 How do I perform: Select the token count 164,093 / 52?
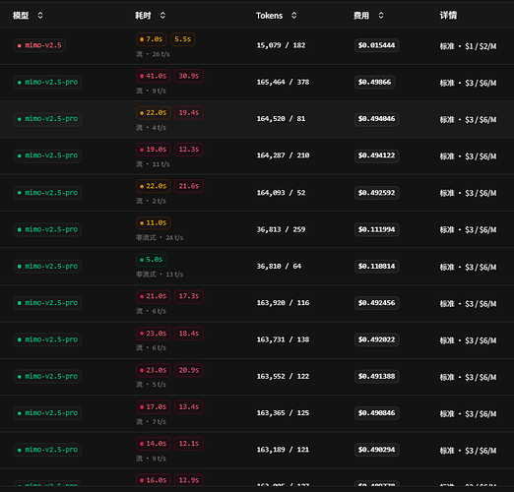click(x=281, y=193)
